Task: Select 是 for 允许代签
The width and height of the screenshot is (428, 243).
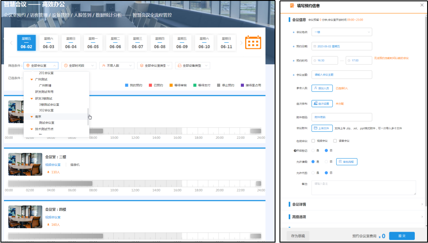Action: pyautogui.click(x=313, y=173)
